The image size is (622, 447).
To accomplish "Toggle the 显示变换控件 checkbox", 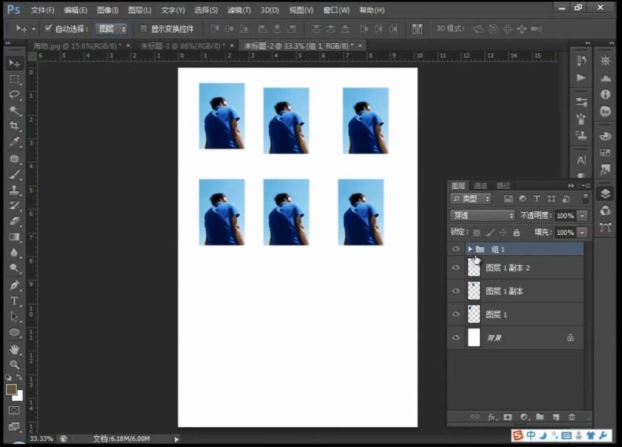I will pyautogui.click(x=144, y=29).
